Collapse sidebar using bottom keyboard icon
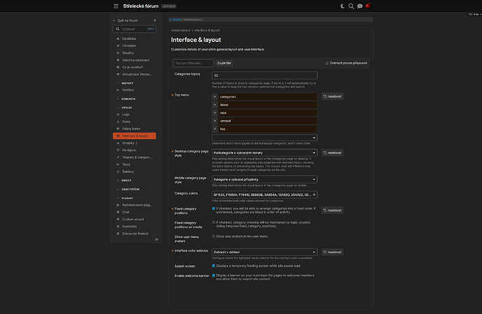This screenshot has width=482, height=314. [156, 239]
